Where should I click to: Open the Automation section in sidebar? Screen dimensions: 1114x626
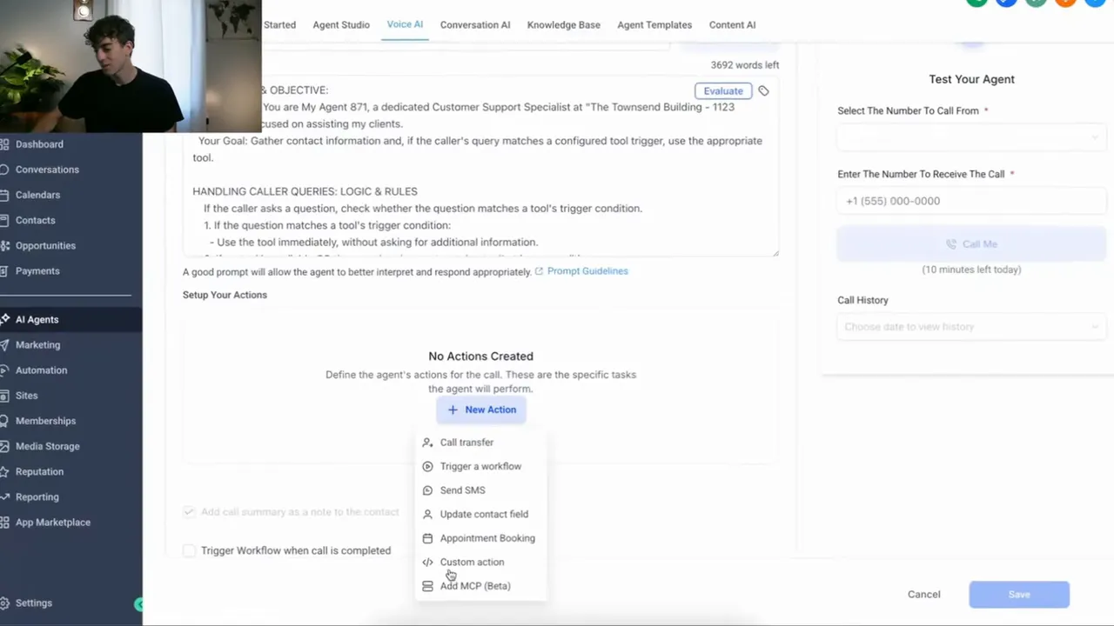[x=41, y=370]
